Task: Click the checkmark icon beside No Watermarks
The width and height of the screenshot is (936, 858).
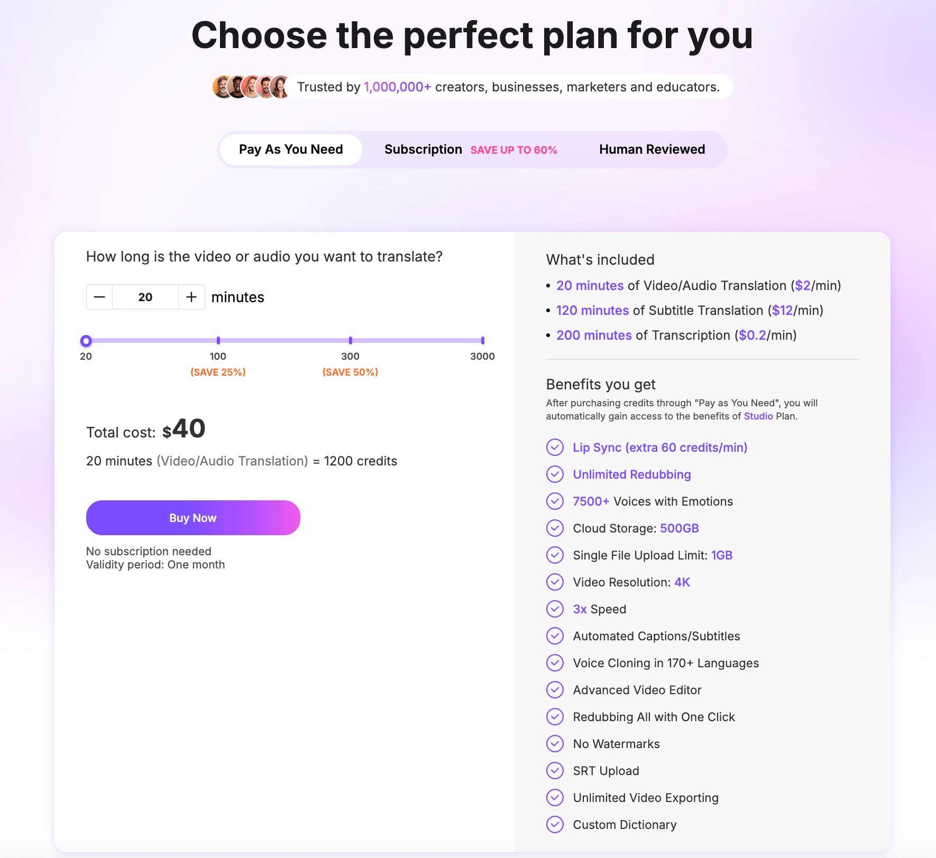Action: tap(555, 743)
